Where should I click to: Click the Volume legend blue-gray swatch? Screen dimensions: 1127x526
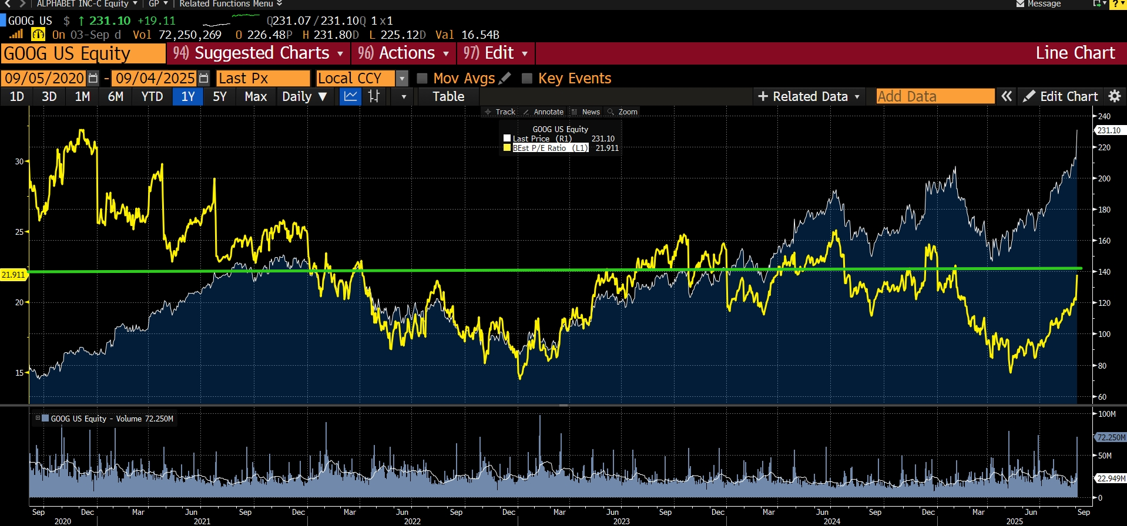[x=45, y=419]
